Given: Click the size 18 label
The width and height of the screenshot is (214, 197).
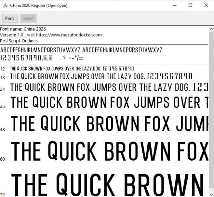Looking at the screenshot, I should (x=2, y=78).
